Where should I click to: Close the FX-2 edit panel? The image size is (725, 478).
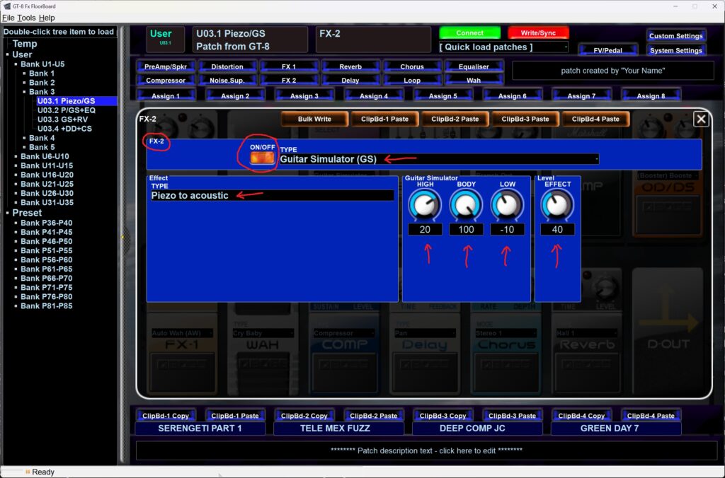(701, 119)
